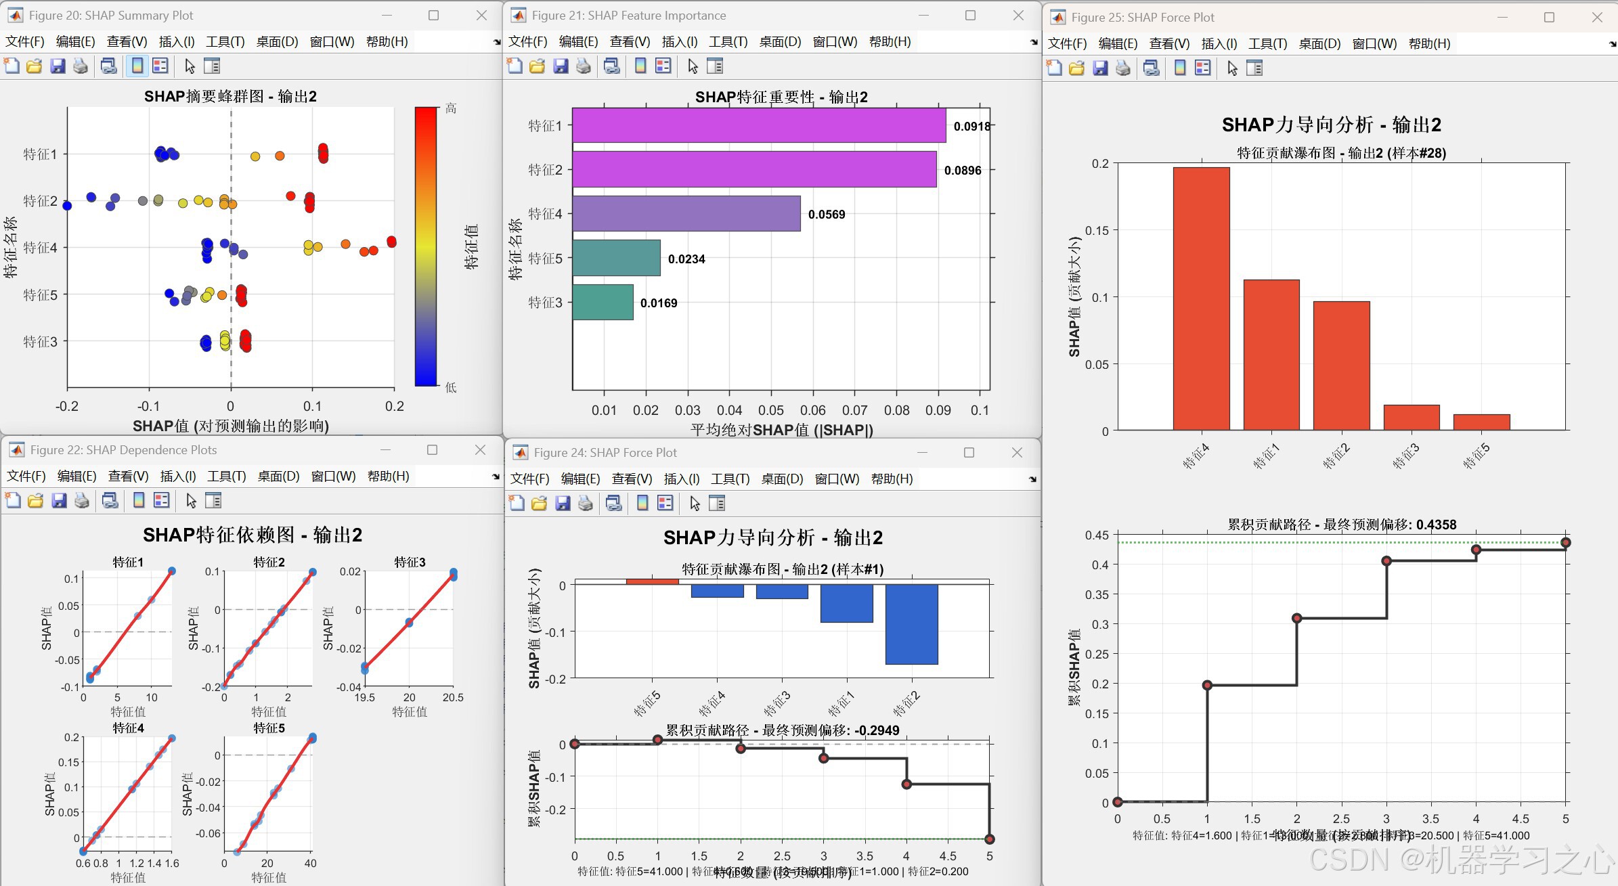Open 桌面(D) menu in Figure 20
This screenshot has width=1618, height=886.
pyautogui.click(x=277, y=42)
